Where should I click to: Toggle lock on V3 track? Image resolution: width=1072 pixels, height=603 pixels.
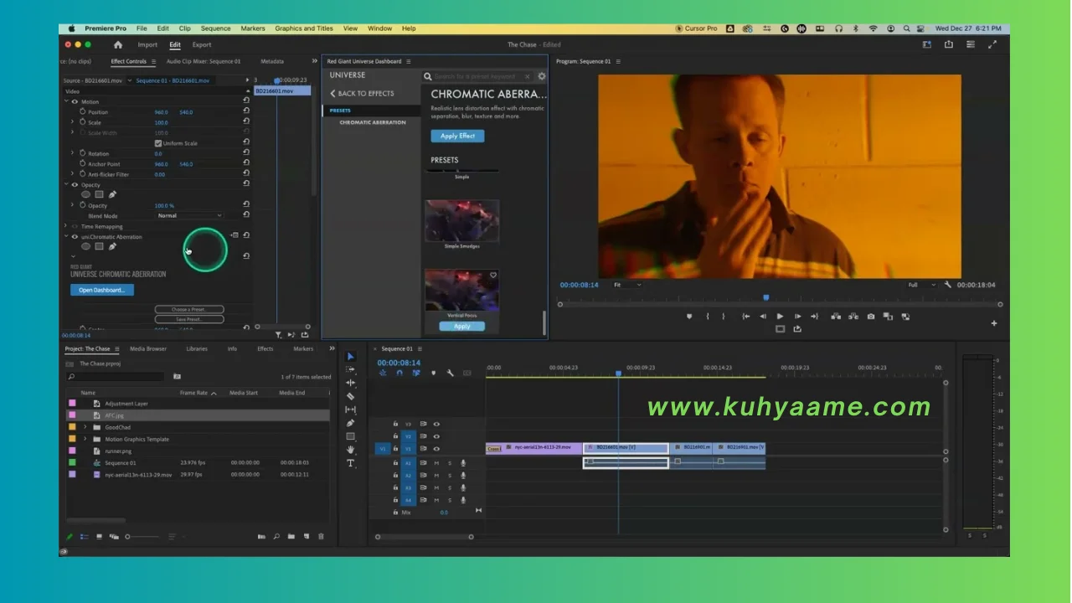pyautogui.click(x=396, y=424)
